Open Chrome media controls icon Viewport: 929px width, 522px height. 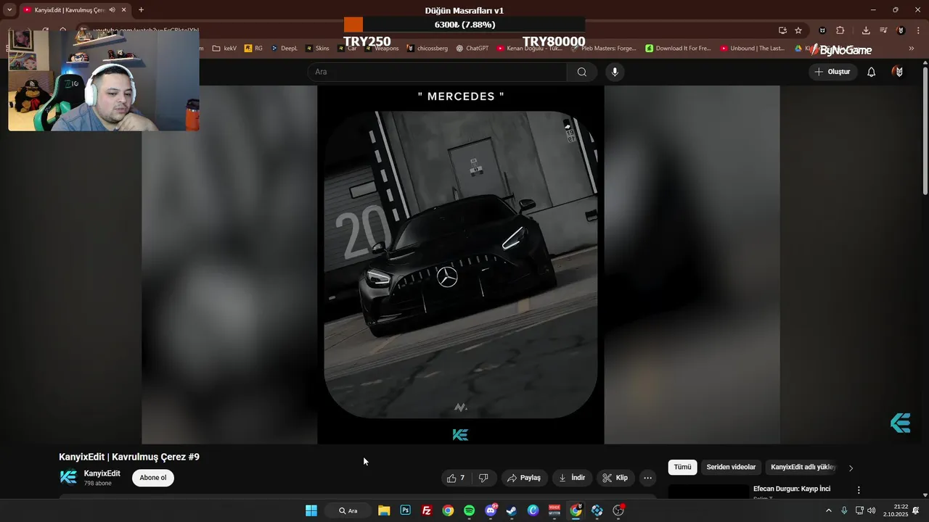(x=883, y=30)
